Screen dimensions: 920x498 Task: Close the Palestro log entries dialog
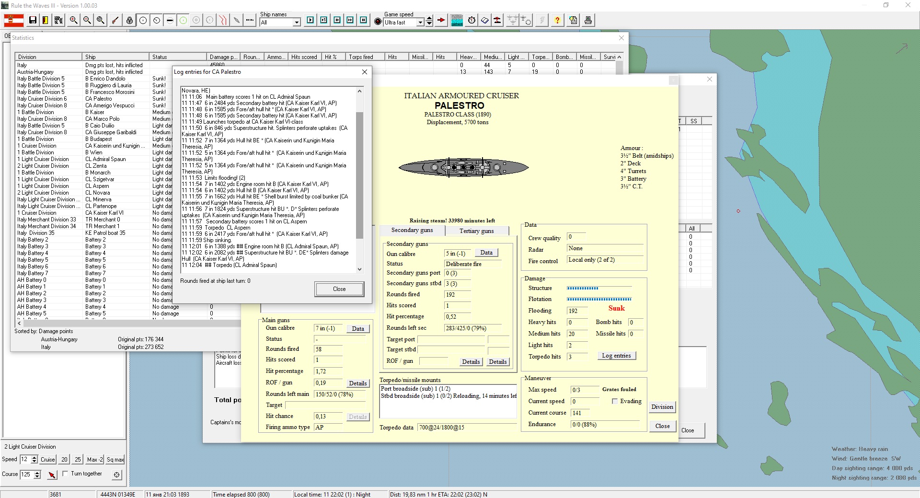click(339, 289)
